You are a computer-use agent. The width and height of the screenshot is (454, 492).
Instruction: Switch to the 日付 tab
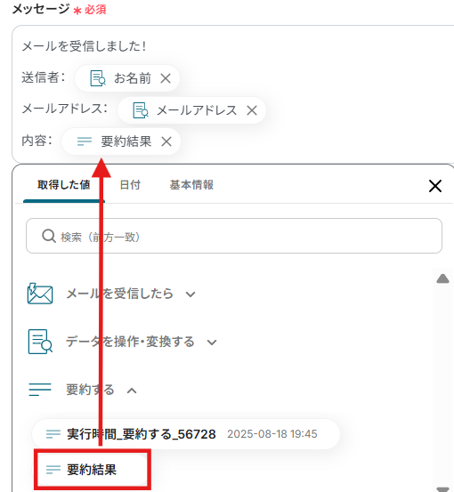pos(130,185)
